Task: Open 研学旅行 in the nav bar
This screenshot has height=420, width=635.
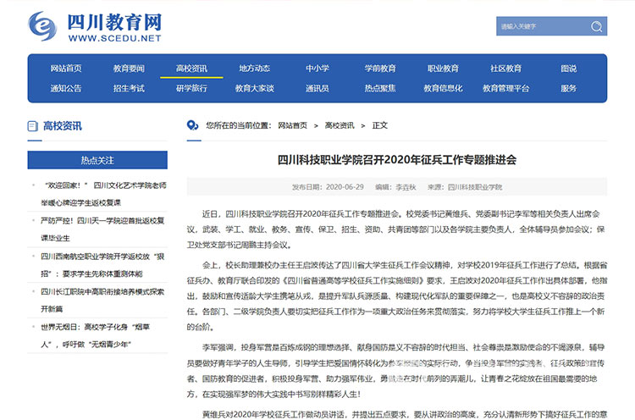Action: 191,88
